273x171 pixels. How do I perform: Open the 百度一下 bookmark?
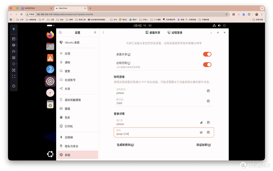pos(187,20)
